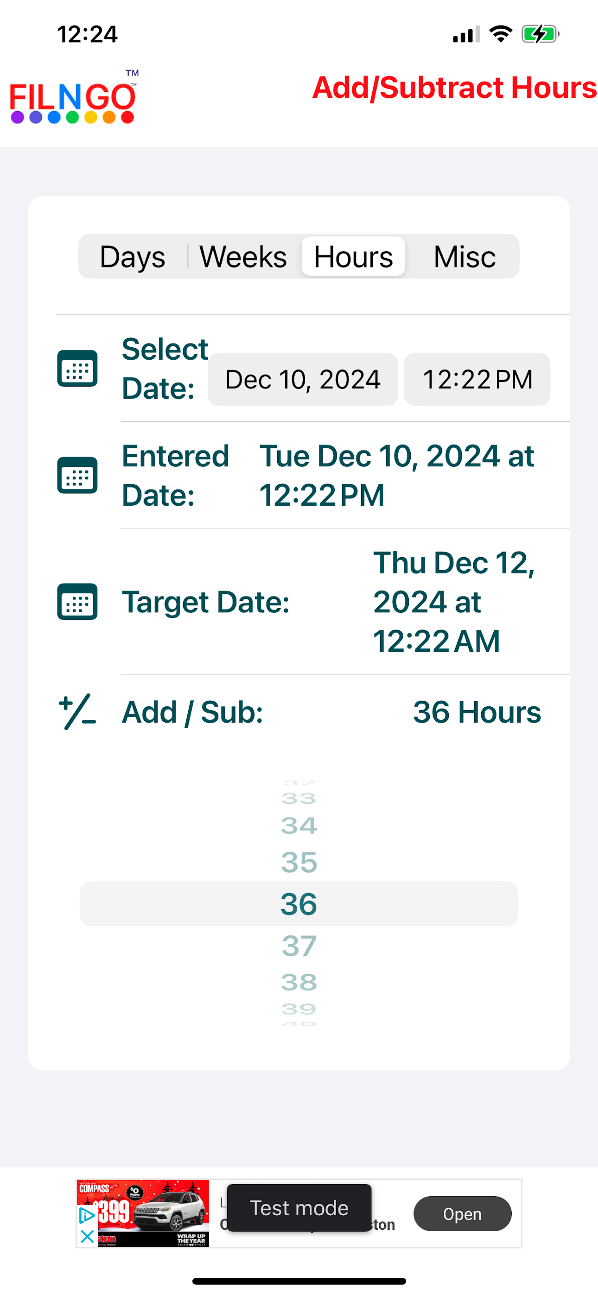Tap the calendar icon beside Target Date
598x1296 pixels.
[77, 601]
